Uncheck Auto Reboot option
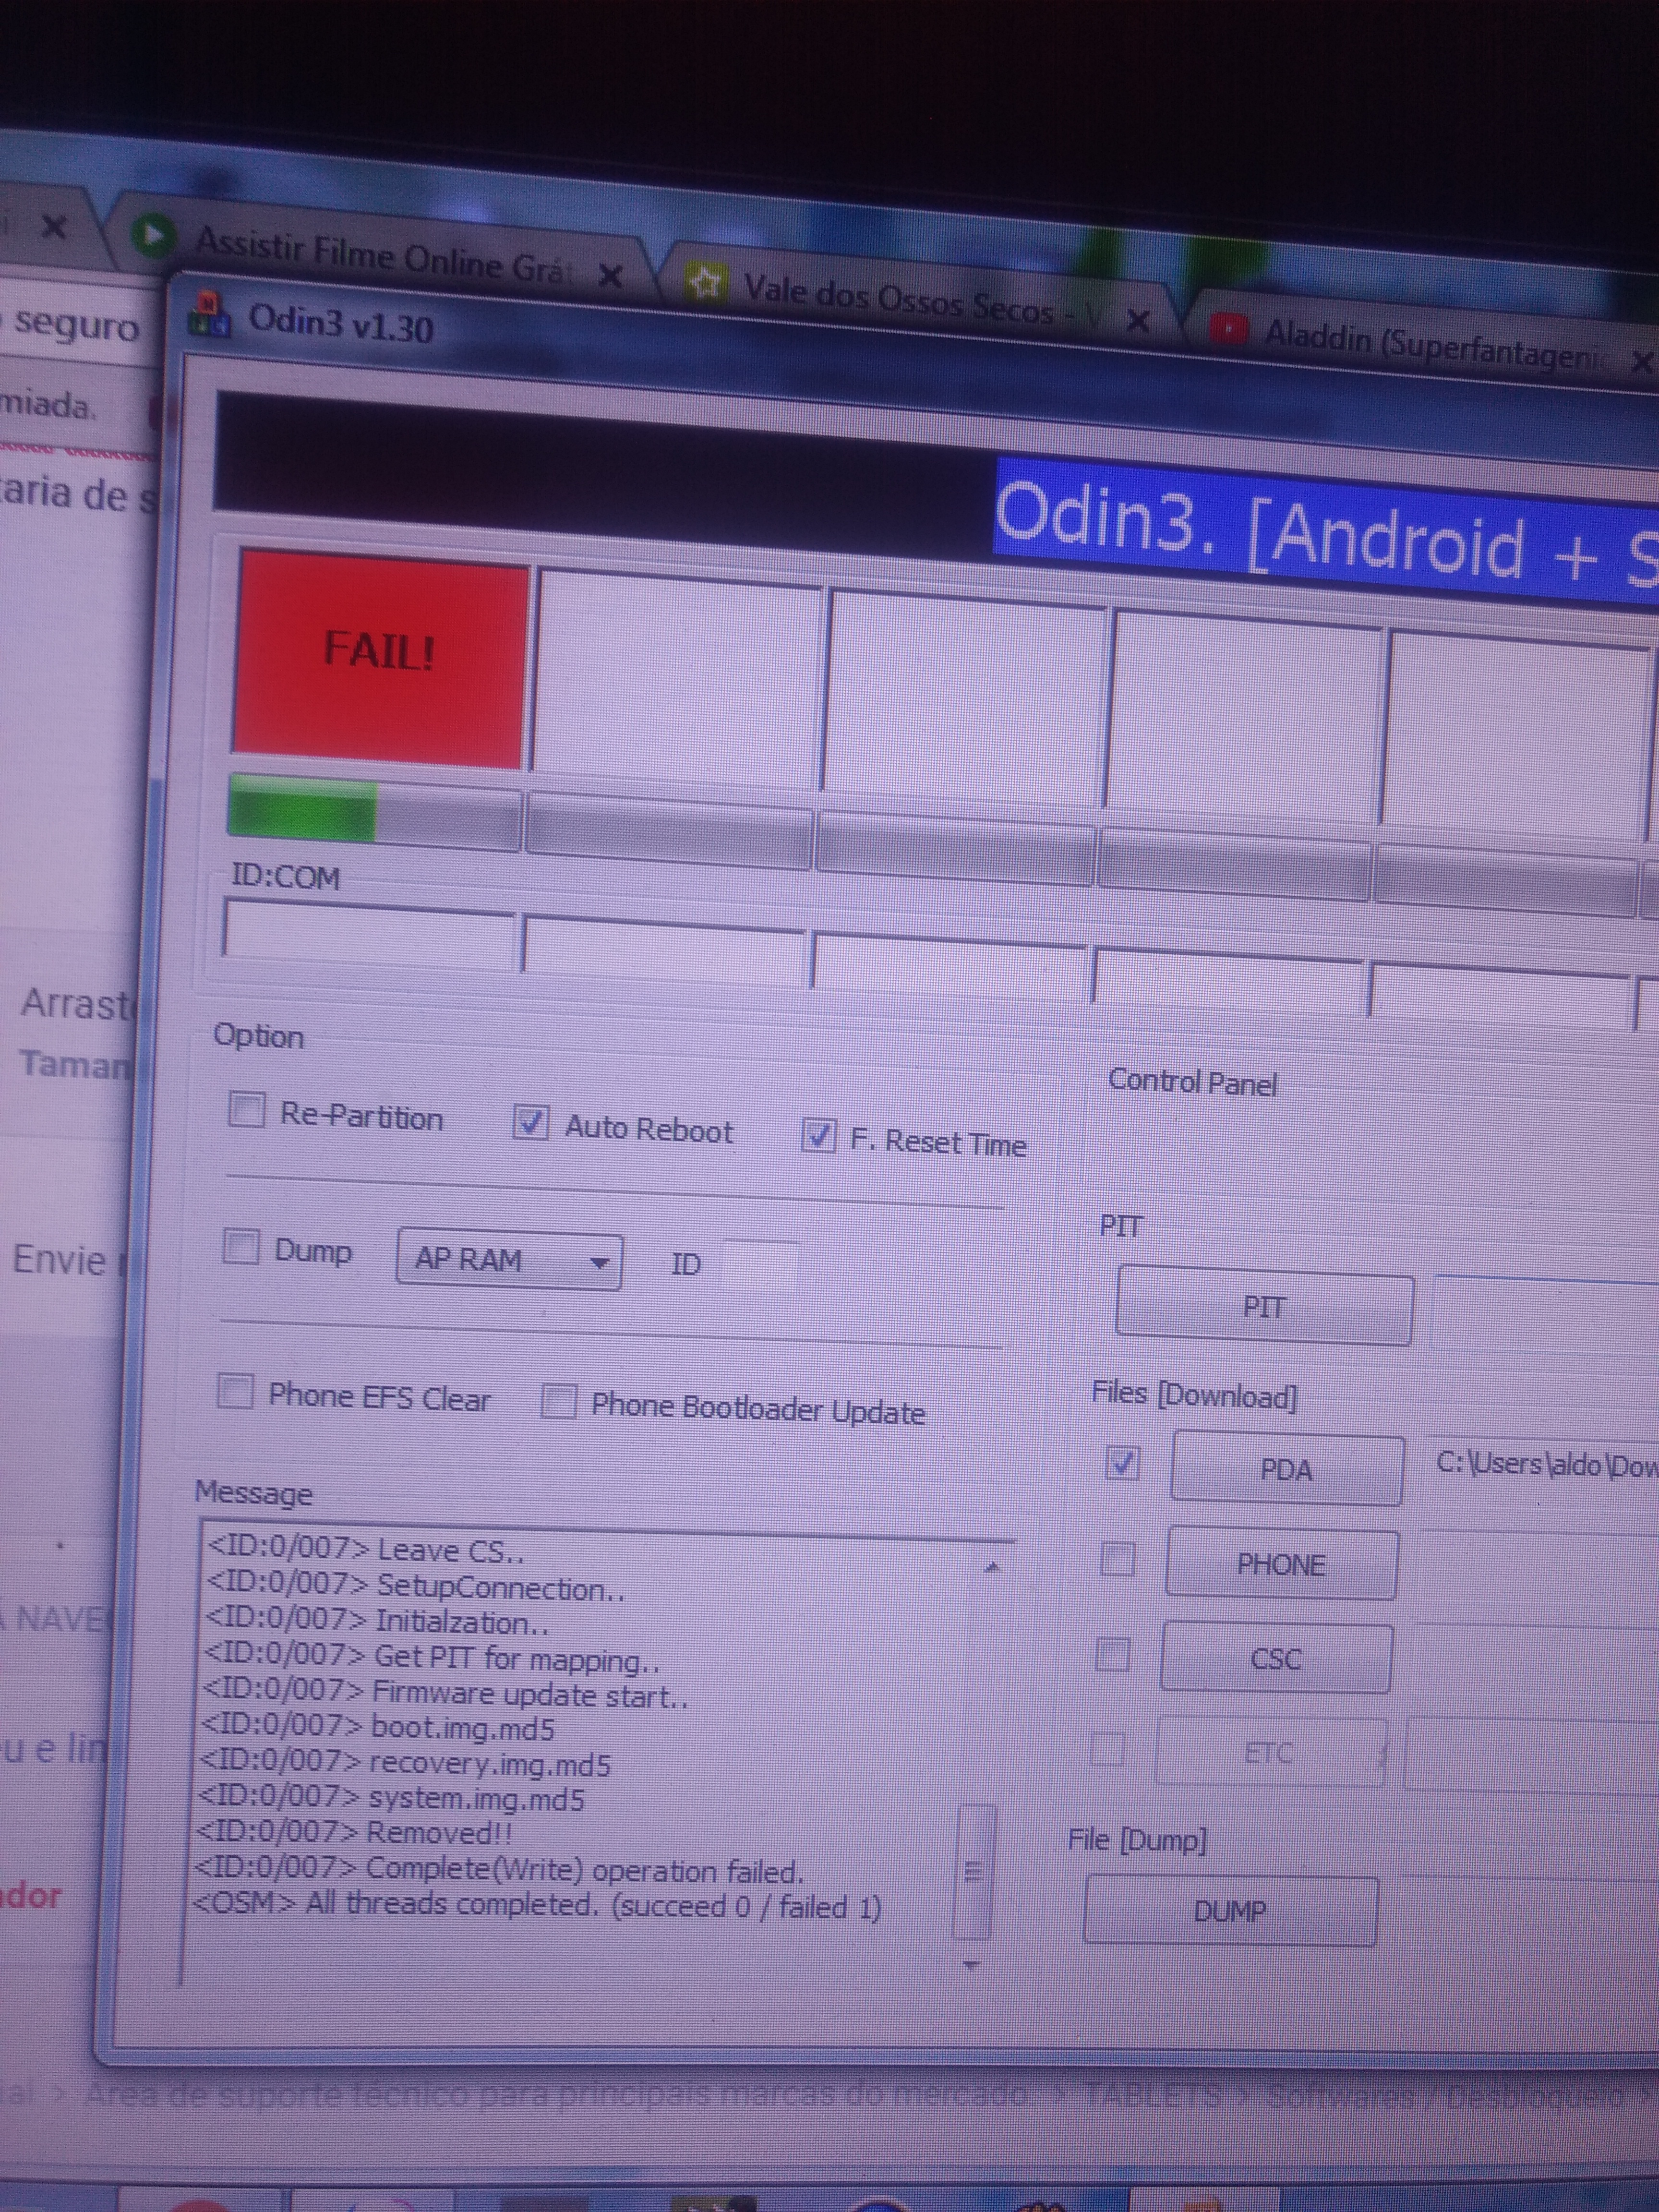The height and width of the screenshot is (2212, 1659). tap(530, 1123)
